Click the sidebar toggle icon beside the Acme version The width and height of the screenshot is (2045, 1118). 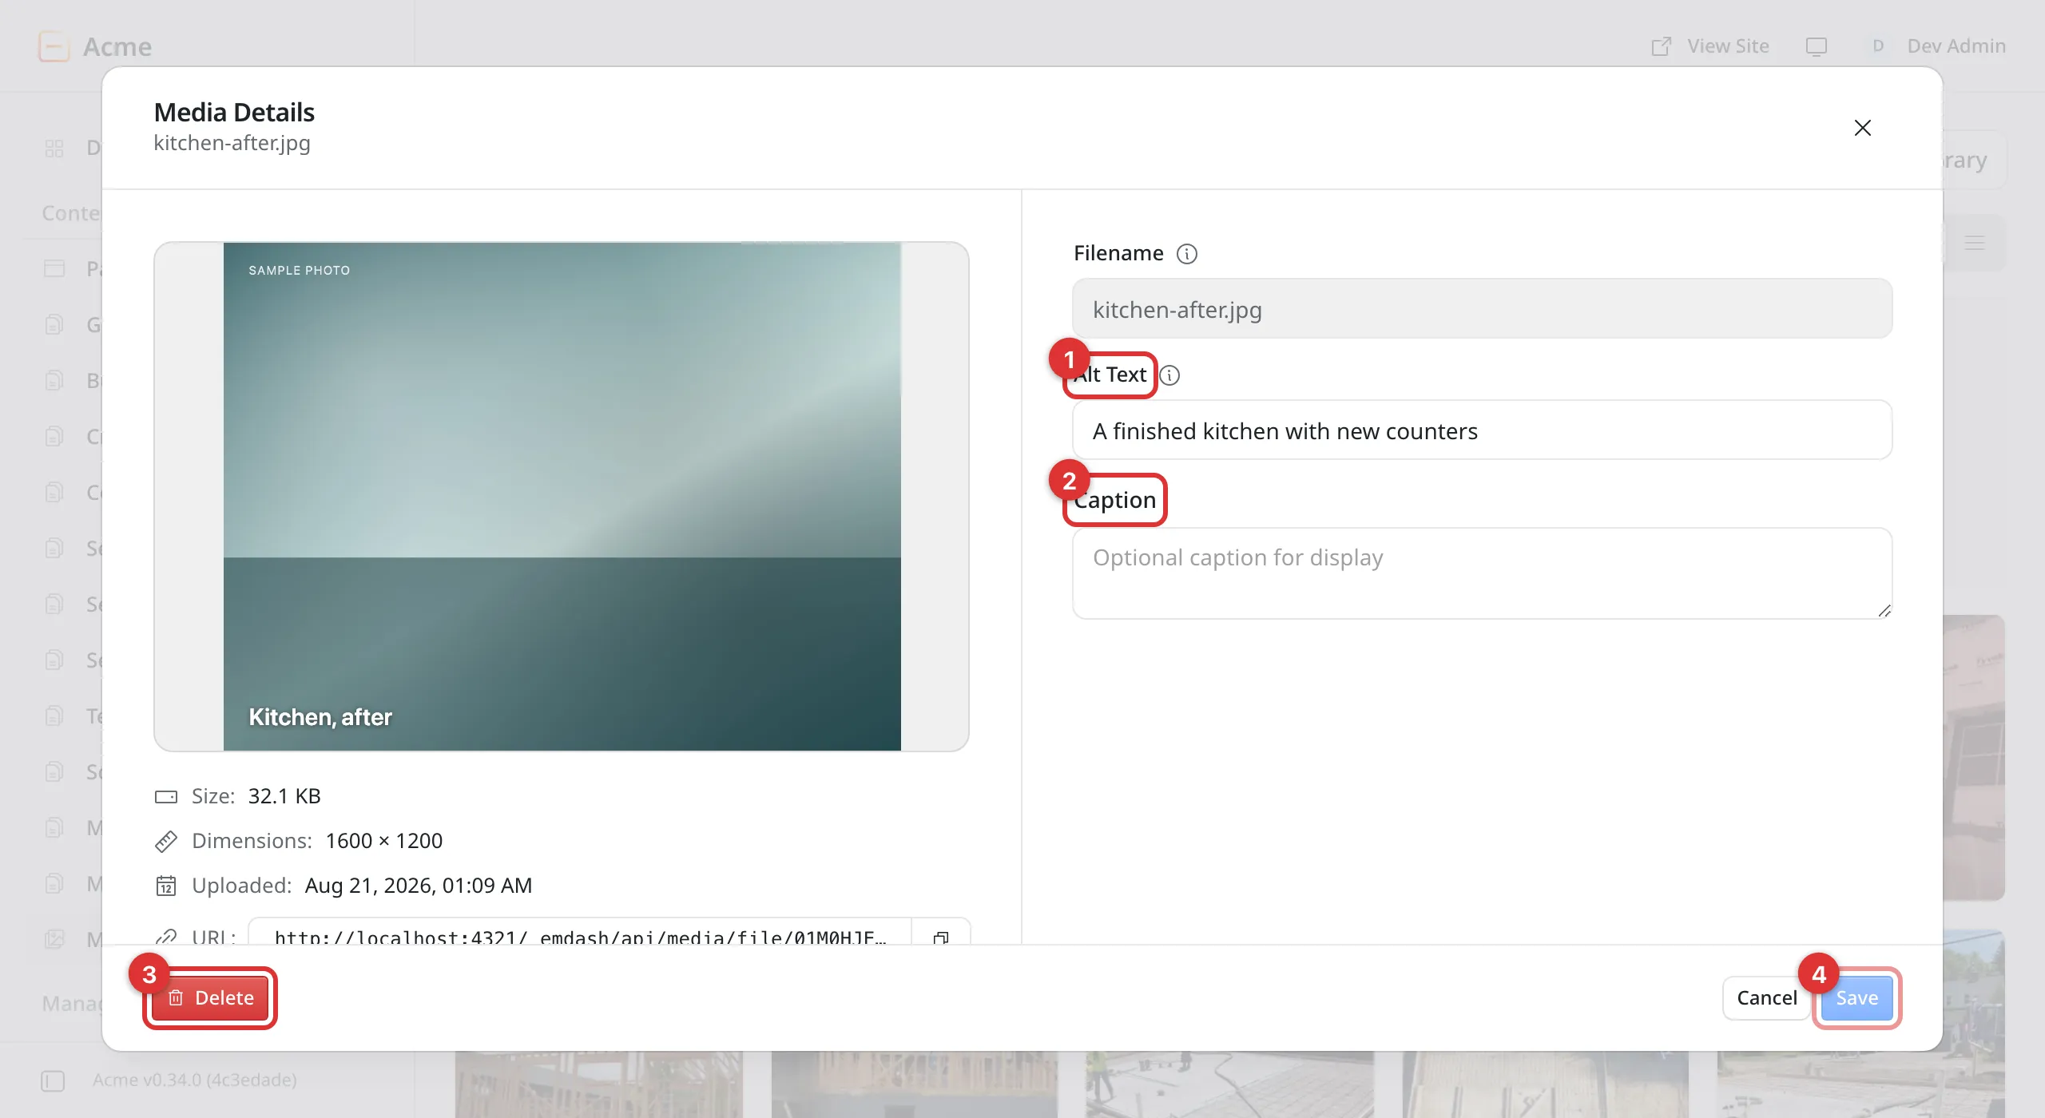pyautogui.click(x=53, y=1080)
